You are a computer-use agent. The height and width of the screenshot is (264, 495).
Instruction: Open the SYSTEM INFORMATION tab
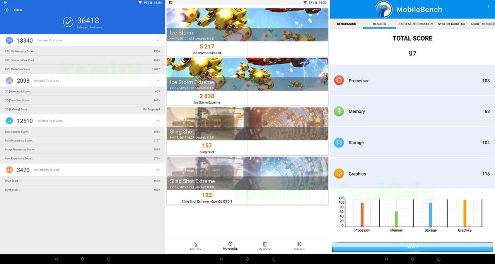(x=416, y=24)
